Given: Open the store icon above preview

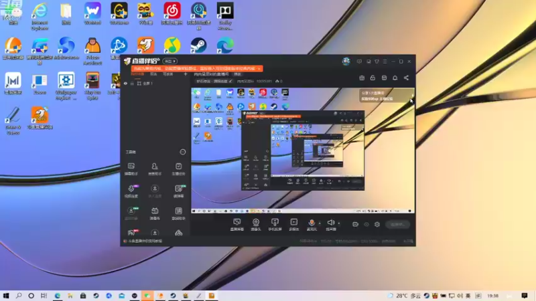Looking at the screenshot, I should coord(384,78).
